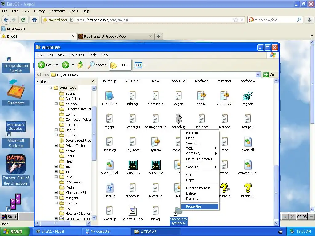
Task: Bookmark page with the star icon
Action: pyautogui.click(x=236, y=20)
